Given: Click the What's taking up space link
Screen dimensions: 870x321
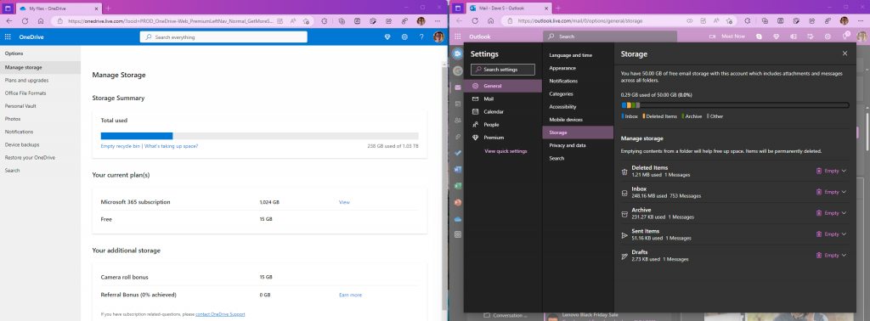Looking at the screenshot, I should [x=171, y=146].
